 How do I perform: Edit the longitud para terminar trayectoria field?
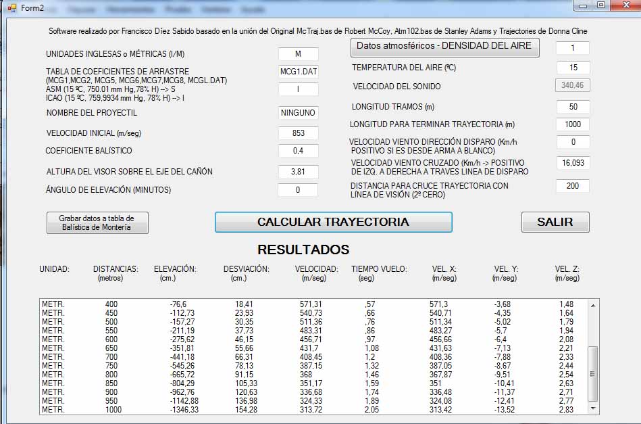(x=573, y=124)
